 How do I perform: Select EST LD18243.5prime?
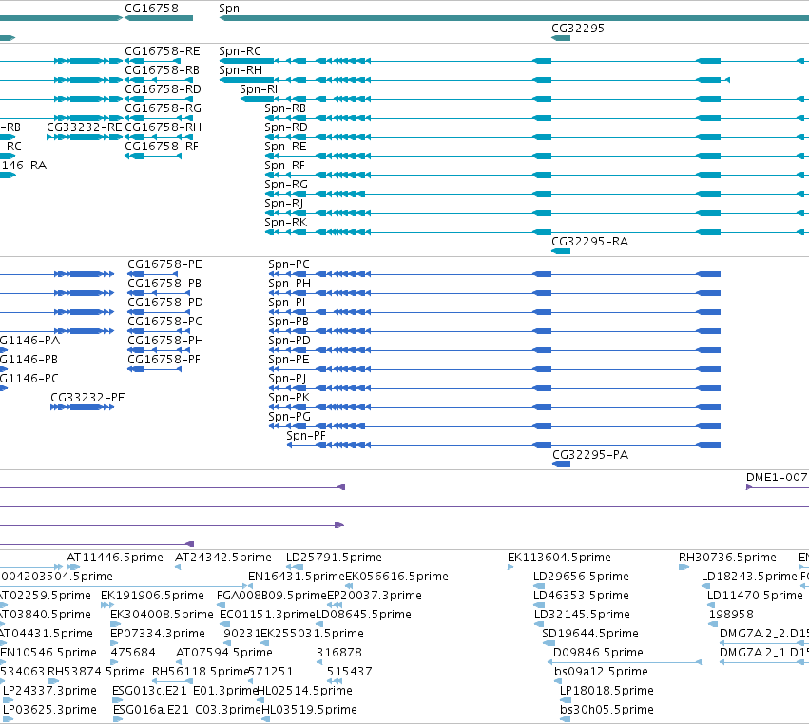[750, 577]
